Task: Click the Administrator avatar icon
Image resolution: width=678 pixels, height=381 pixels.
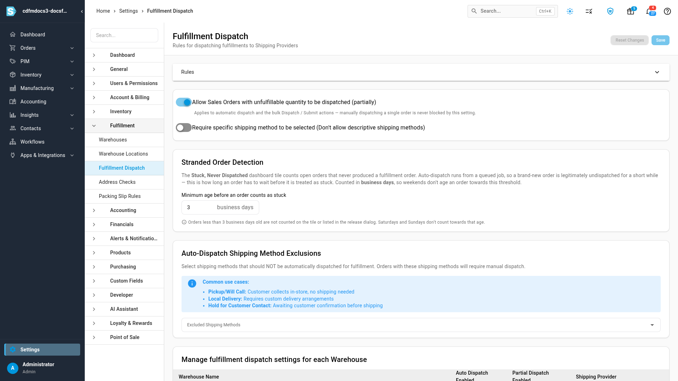Action: (13, 368)
